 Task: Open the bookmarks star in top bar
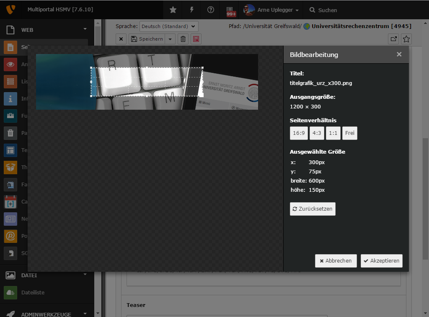pyautogui.click(x=173, y=10)
